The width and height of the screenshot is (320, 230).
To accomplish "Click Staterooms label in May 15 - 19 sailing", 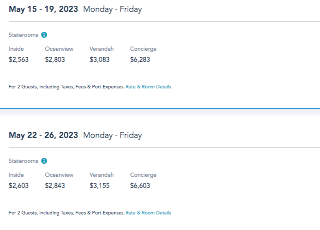I will (23, 35).
